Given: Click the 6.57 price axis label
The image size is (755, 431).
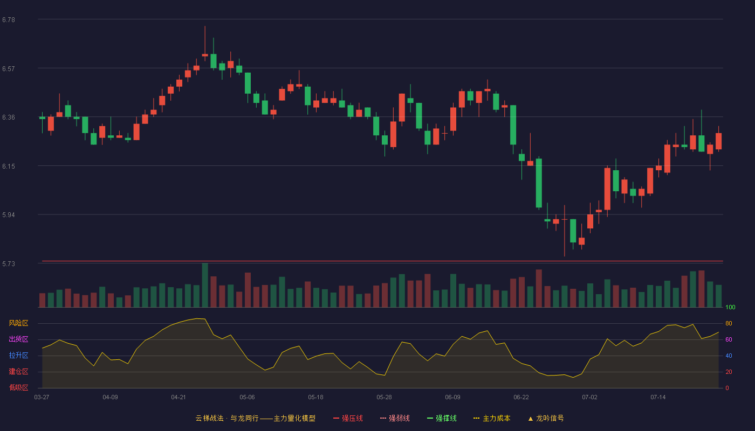Looking at the screenshot, I should [9, 69].
